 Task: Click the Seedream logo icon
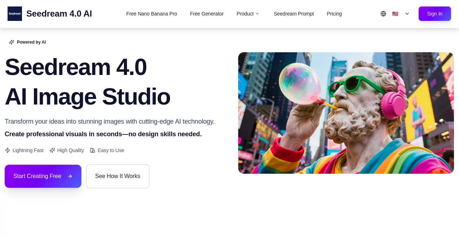coord(15,14)
